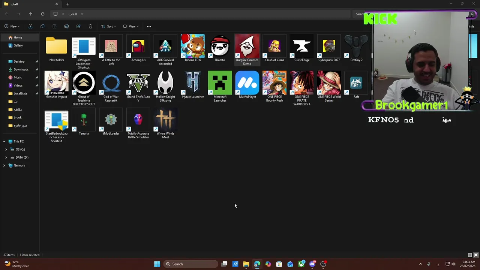
Task: Open the weather widget in taskbar
Action: (16, 264)
